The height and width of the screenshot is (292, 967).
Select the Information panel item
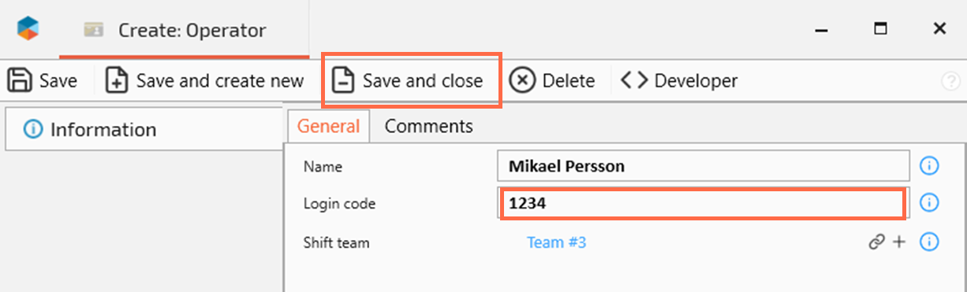pos(144,129)
